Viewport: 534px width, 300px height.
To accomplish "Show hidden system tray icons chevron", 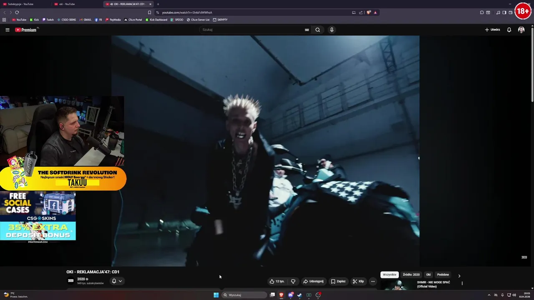I will [x=489, y=295].
